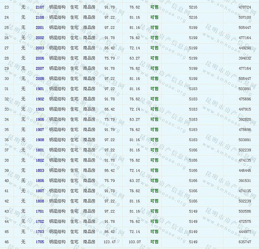This screenshot has height=249, width=259.
Task: Open room 2001 listing
Action: tap(40, 28)
